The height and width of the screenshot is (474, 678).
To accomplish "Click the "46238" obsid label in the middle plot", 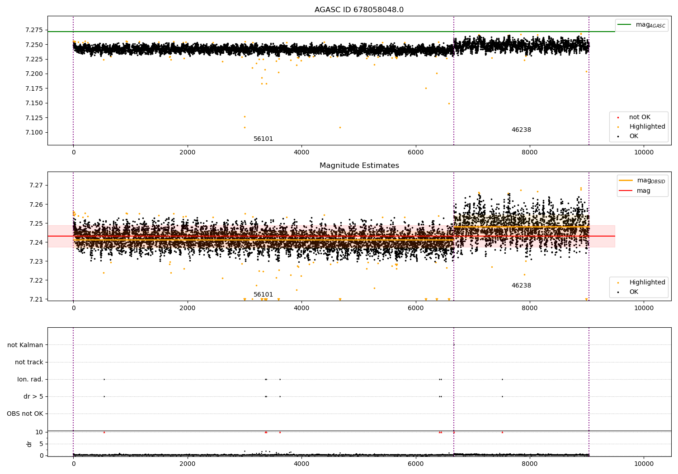I will [521, 286].
